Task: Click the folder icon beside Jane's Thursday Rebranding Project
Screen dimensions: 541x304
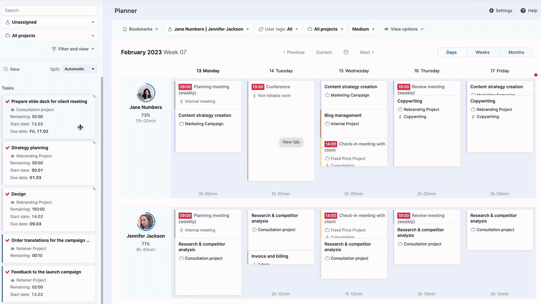Action: (x=400, y=109)
